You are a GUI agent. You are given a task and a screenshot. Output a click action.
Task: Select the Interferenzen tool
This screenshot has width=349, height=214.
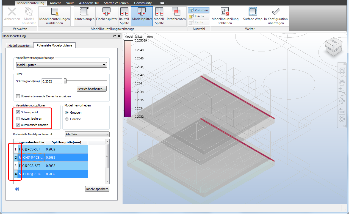(176, 16)
